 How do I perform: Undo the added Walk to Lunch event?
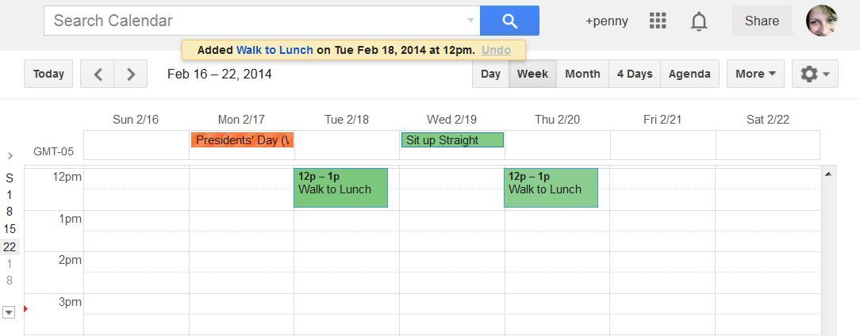point(497,50)
